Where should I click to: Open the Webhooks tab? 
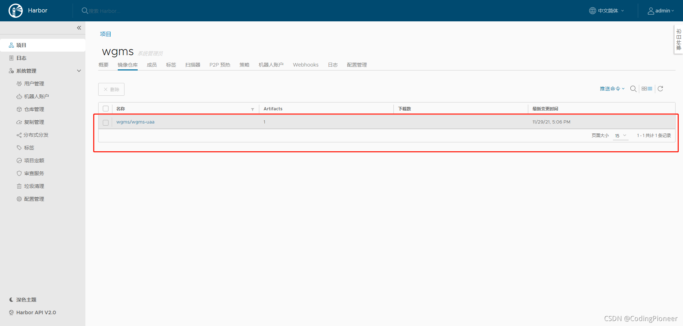click(x=306, y=65)
